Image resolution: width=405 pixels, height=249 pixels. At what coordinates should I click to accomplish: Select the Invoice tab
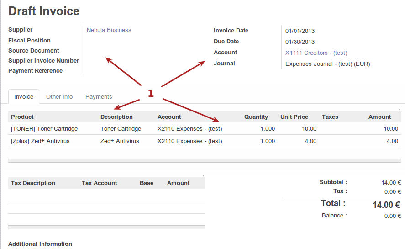pos(24,97)
